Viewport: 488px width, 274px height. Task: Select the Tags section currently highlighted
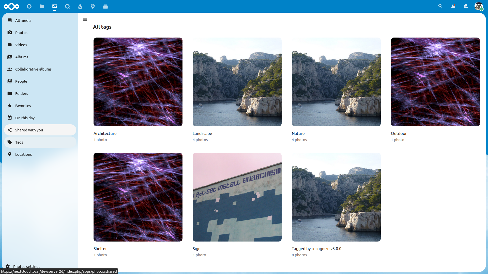[19, 142]
